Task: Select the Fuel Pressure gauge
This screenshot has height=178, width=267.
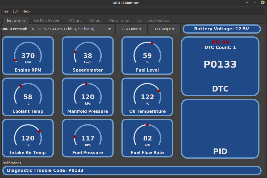Action: tap(88, 138)
